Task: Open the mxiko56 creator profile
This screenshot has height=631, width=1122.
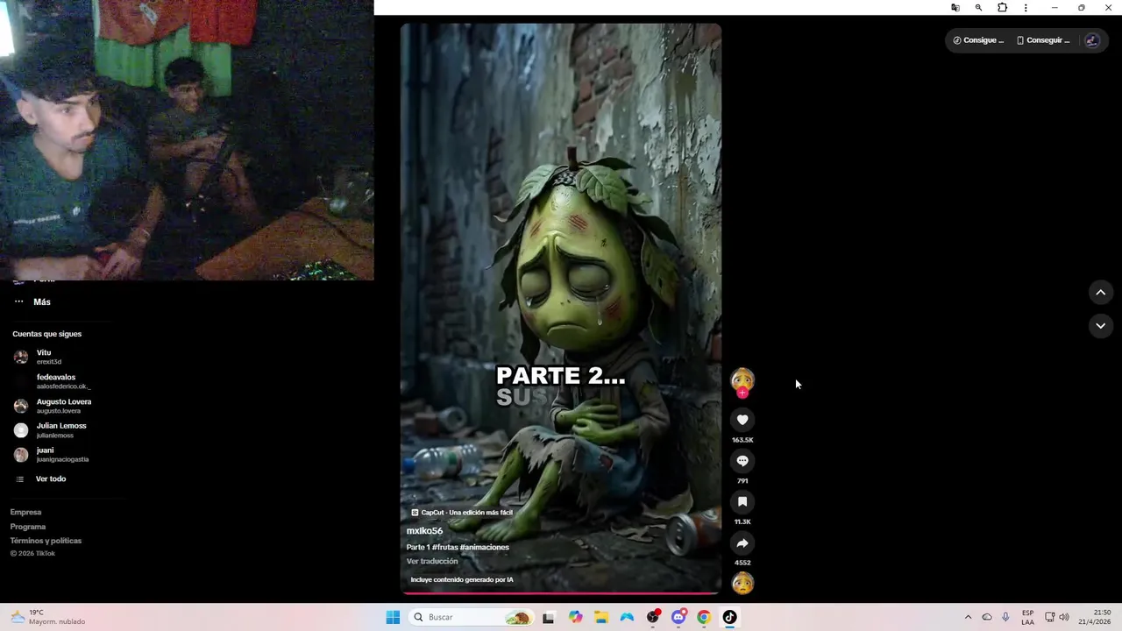Action: (x=424, y=531)
